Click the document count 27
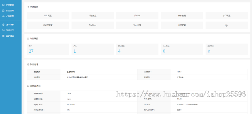 point(31,51)
